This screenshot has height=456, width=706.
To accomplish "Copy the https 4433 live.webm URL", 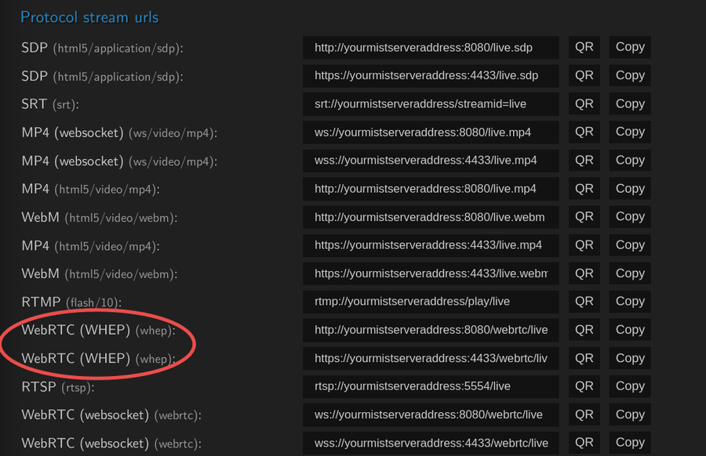I will (x=630, y=273).
